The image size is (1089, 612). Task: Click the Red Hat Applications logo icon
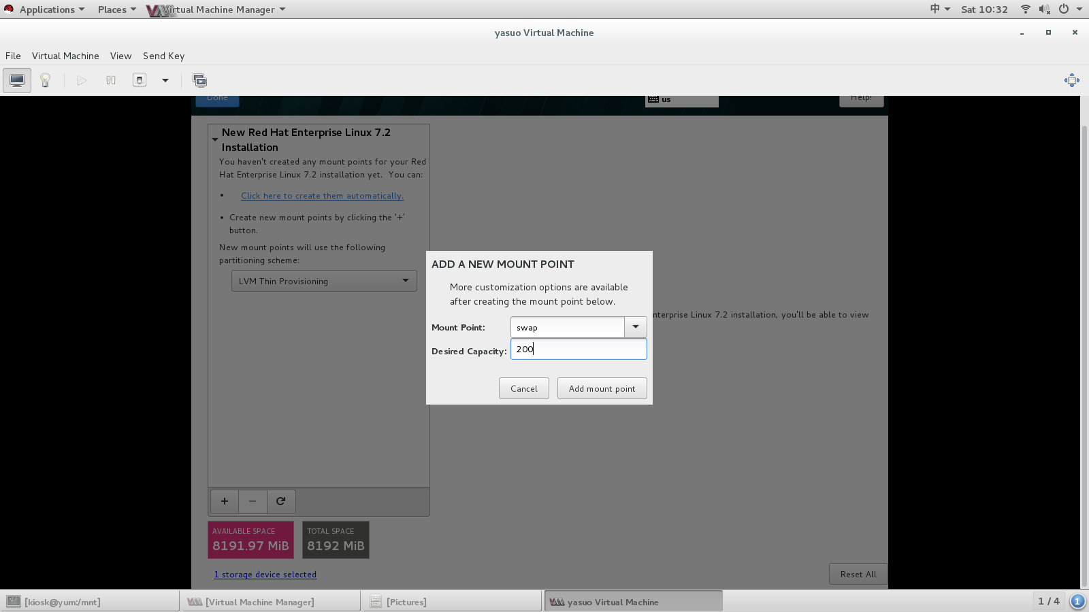(9, 9)
